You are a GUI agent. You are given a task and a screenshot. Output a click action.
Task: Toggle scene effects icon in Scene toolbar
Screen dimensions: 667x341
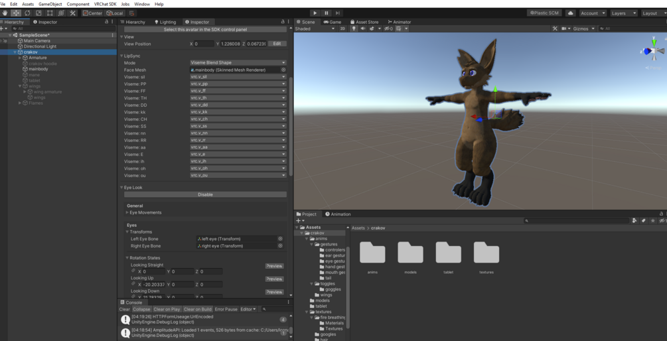coord(372,29)
